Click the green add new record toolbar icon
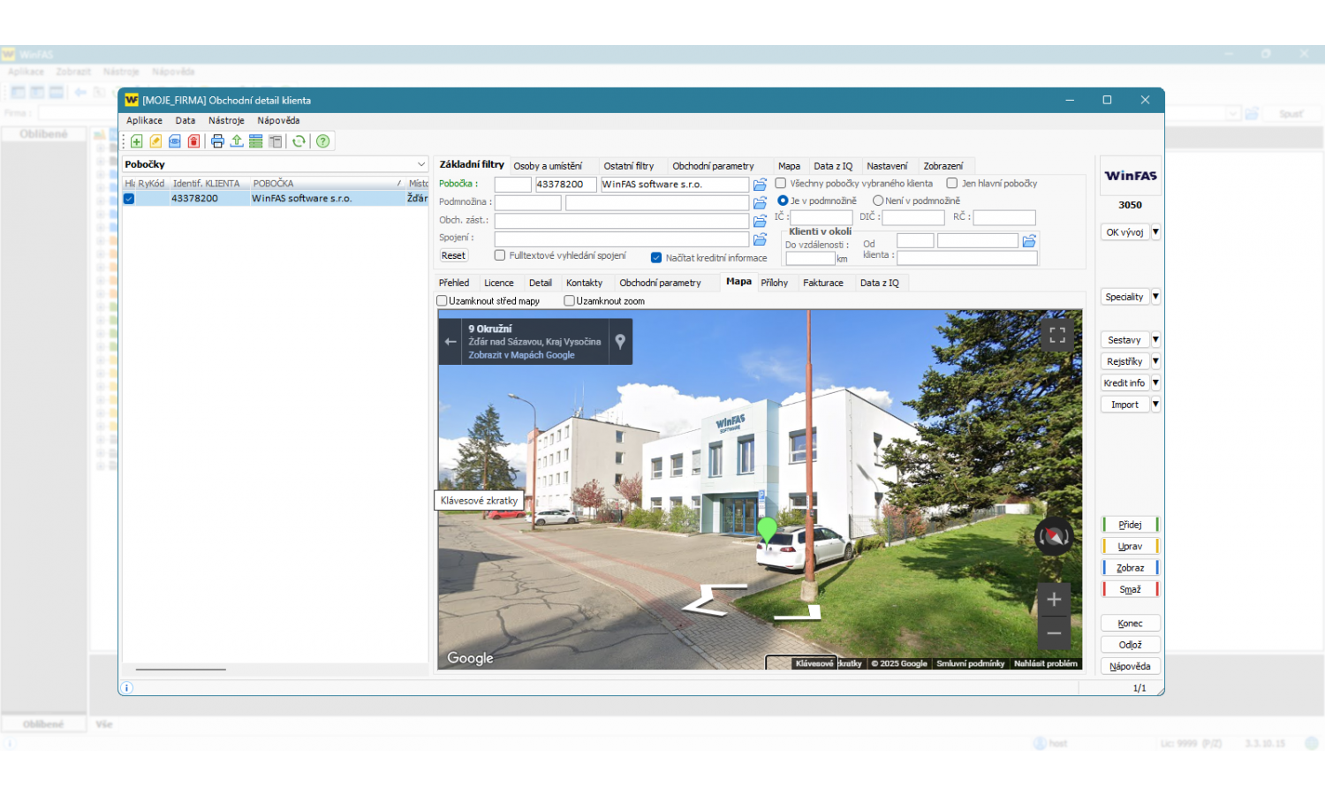 137,141
